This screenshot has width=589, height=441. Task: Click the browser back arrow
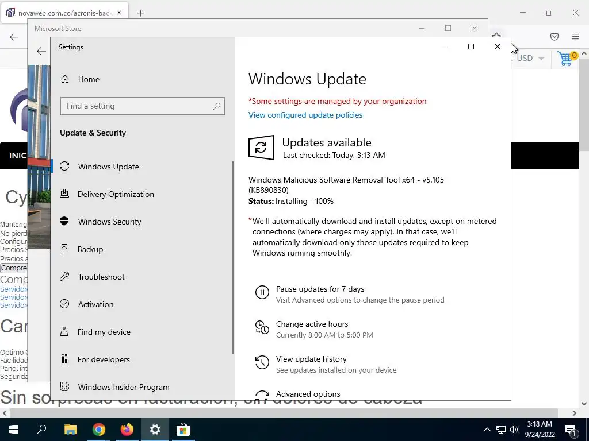point(14,37)
